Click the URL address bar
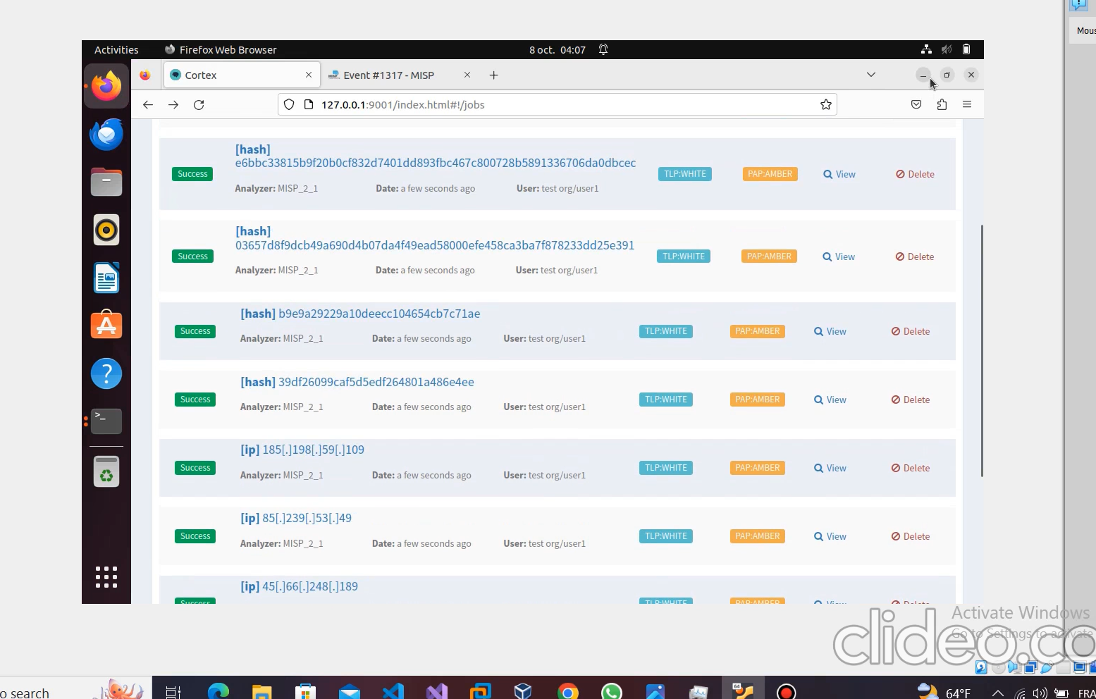This screenshot has width=1096, height=699. (557, 104)
